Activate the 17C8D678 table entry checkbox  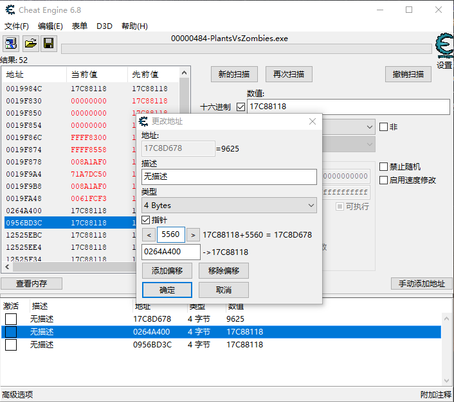click(11, 319)
